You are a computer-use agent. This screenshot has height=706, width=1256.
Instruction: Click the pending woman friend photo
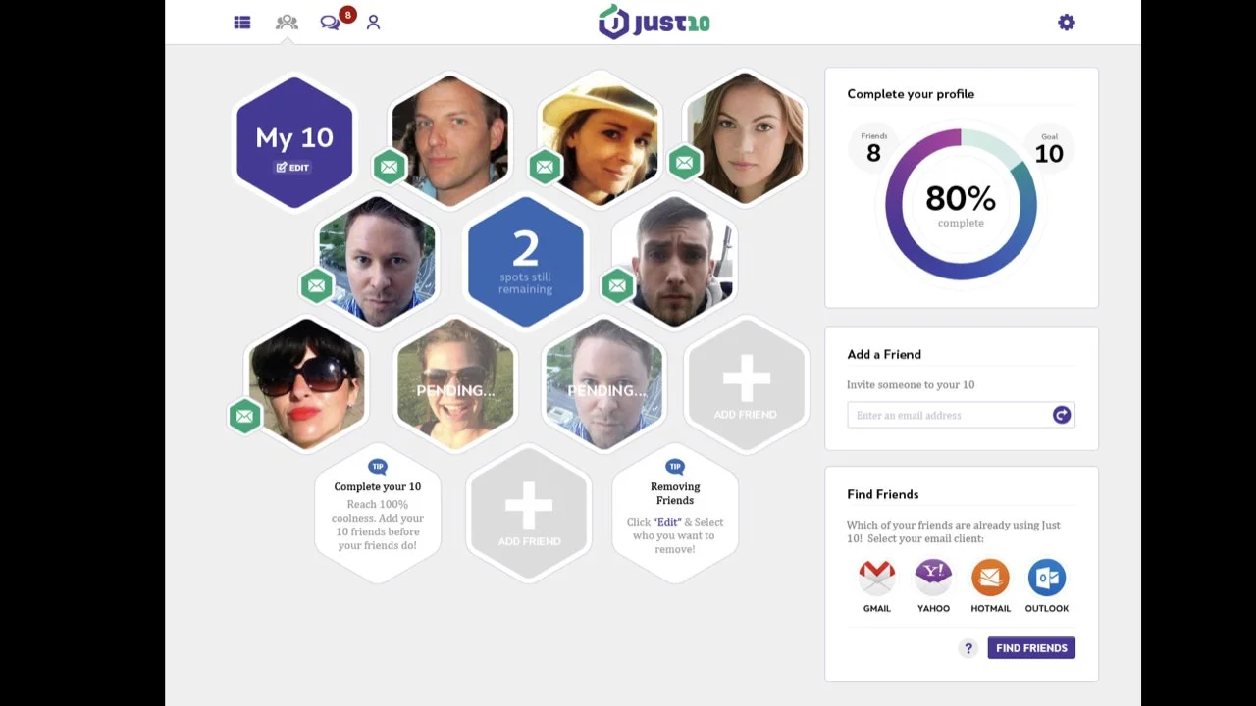[x=455, y=385]
